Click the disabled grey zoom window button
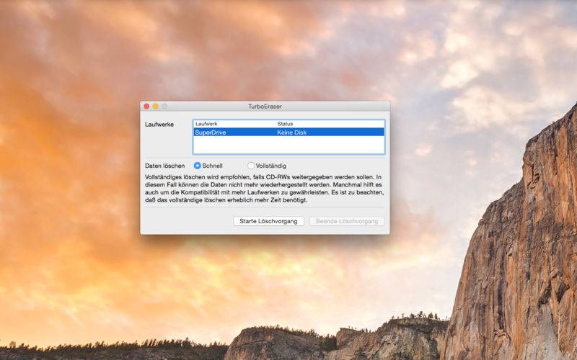 pos(164,106)
